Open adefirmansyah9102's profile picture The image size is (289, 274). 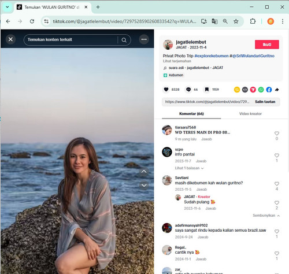167,228
